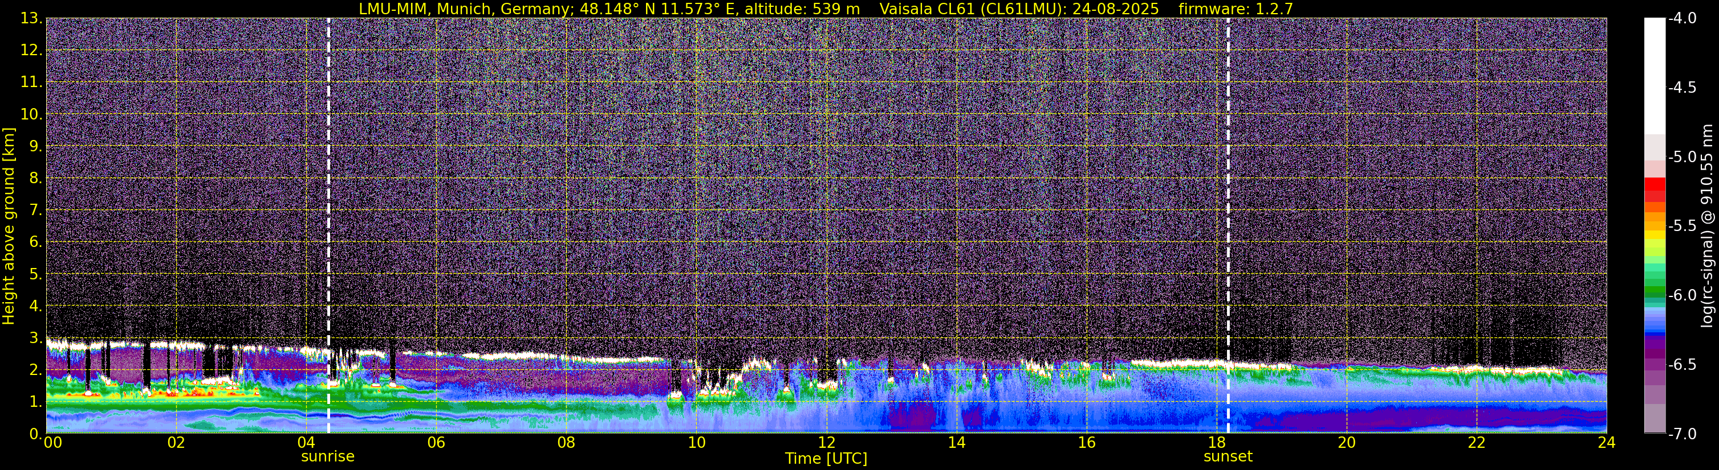
Task: Click the "Time [UTC]" axis label
Action: [x=826, y=459]
